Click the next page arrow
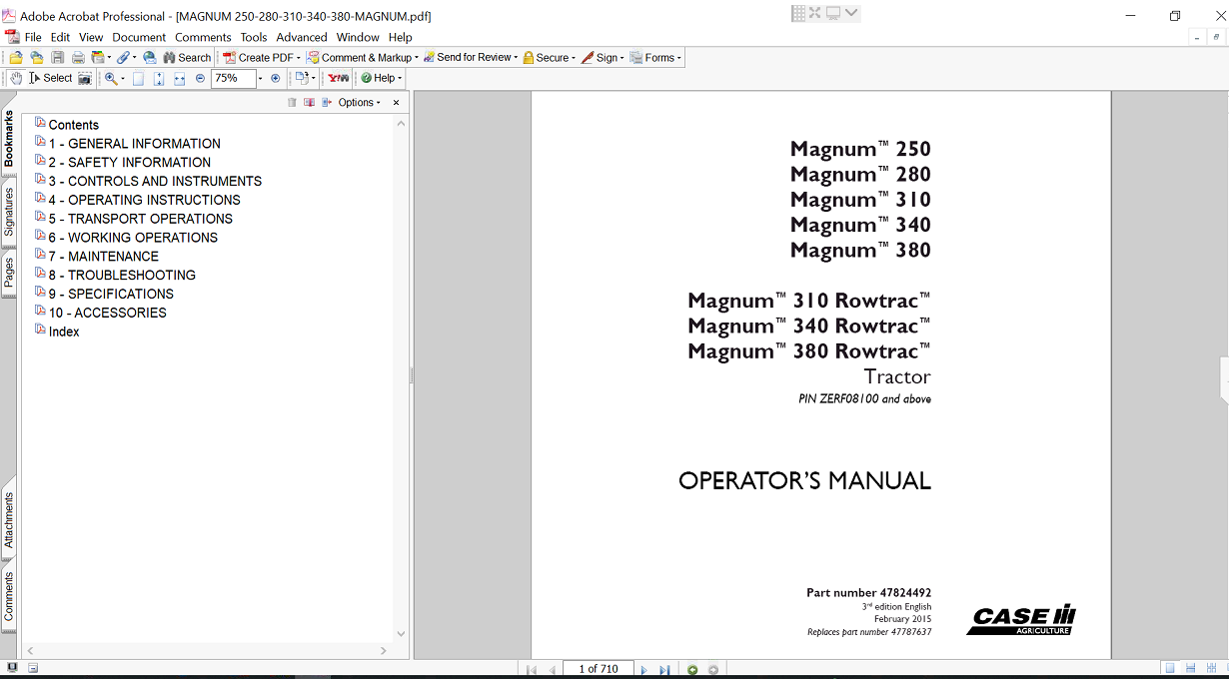1229x679 pixels. tap(643, 670)
